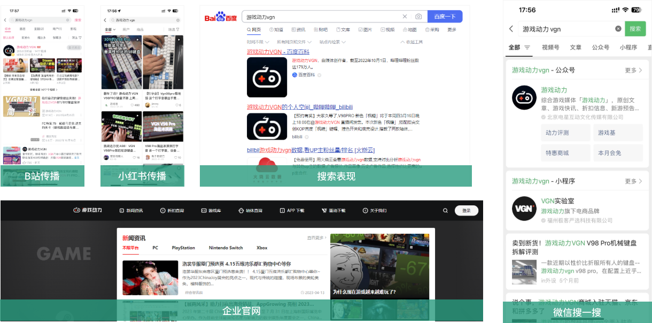
Task: Tap the back chevron in WeChat search
Action: 511,29
